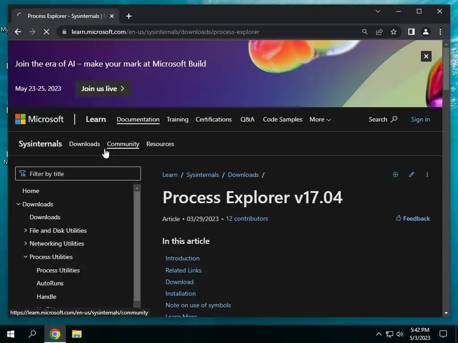Stop loading the page with the X button
Screen dimensions: 458x343
coord(47,32)
